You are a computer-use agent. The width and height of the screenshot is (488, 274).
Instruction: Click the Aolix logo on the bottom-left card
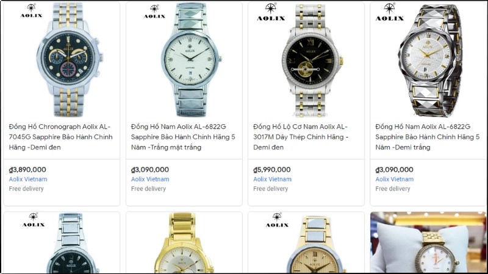click(34, 220)
